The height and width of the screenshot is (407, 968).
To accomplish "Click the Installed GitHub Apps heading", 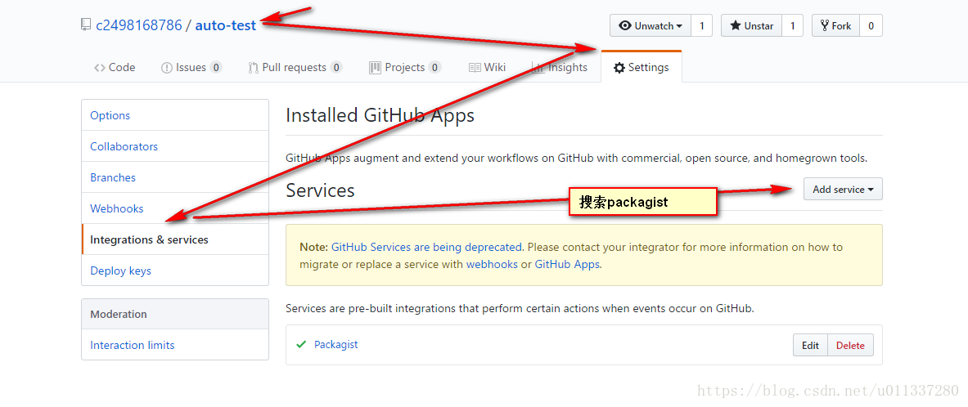I will (x=380, y=115).
